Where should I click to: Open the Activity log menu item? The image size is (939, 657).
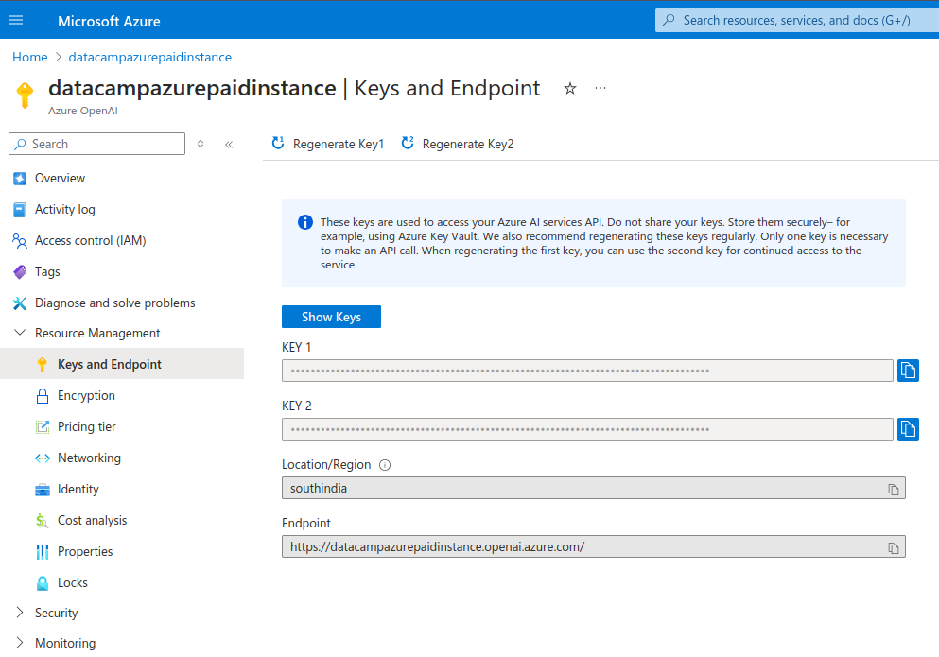click(x=64, y=209)
